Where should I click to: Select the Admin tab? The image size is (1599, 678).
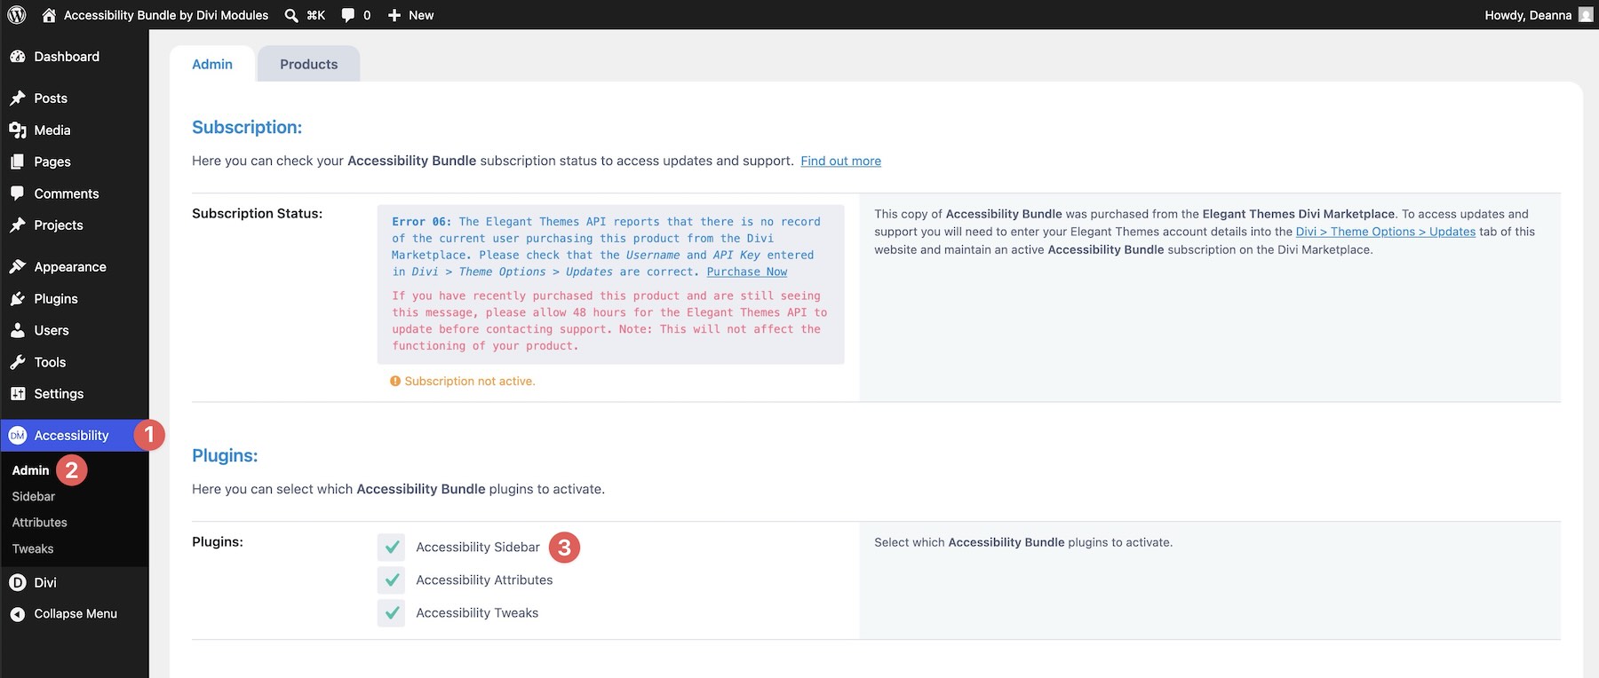pos(212,64)
